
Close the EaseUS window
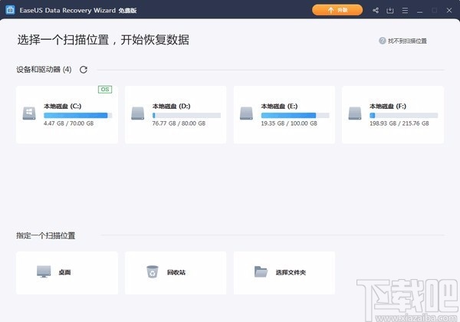coord(449,10)
